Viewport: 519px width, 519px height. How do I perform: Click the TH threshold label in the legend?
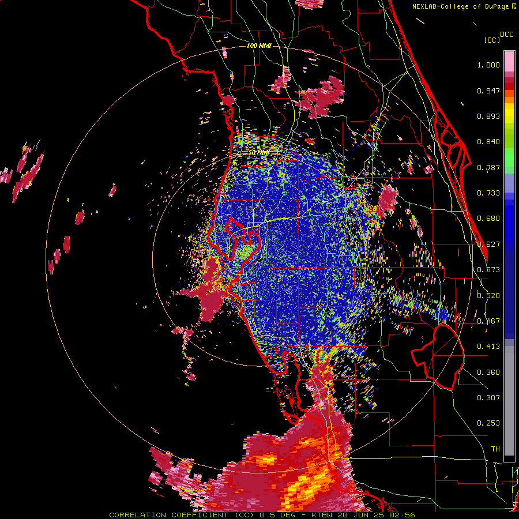[495, 449]
